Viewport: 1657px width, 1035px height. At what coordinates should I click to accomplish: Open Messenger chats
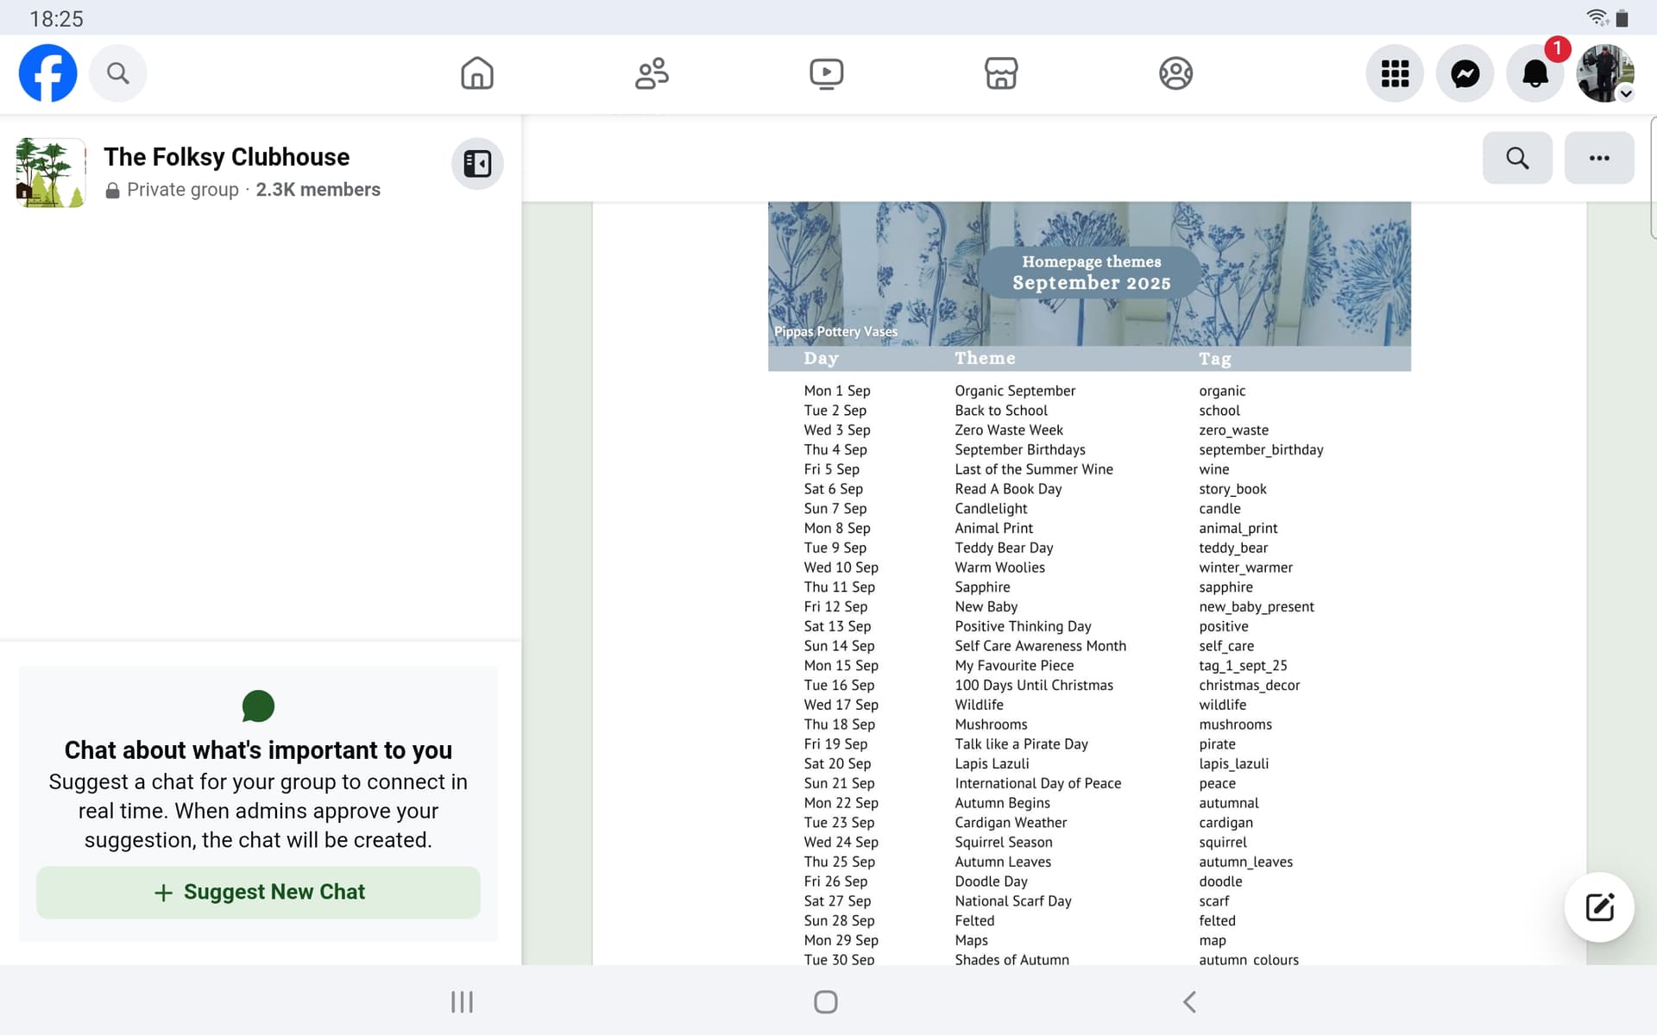coord(1465,73)
